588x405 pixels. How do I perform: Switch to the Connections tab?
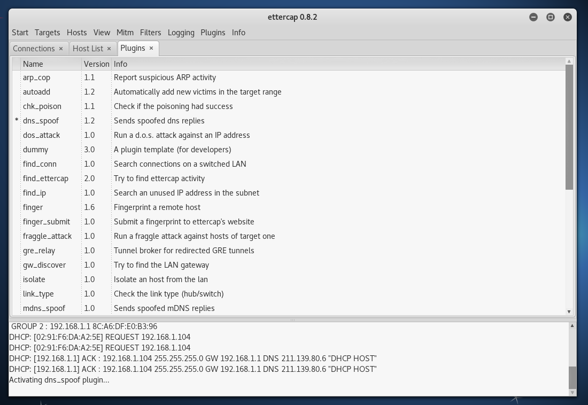(x=34, y=49)
